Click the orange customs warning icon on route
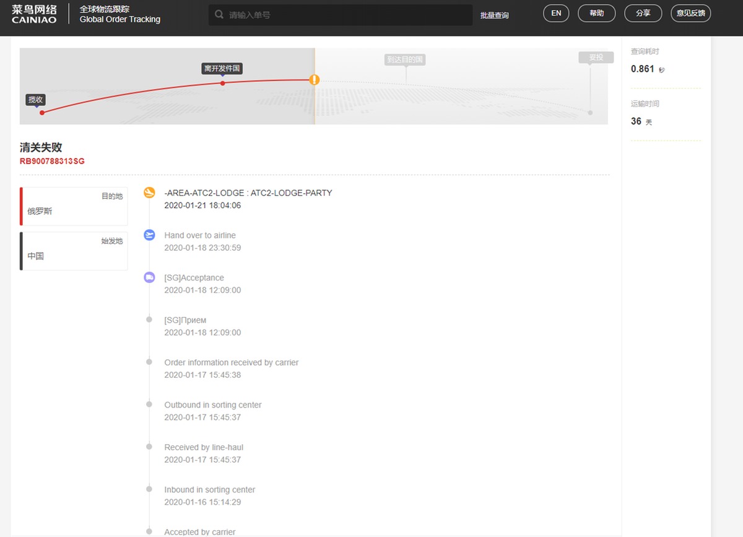This screenshot has width=743, height=537. [x=315, y=79]
